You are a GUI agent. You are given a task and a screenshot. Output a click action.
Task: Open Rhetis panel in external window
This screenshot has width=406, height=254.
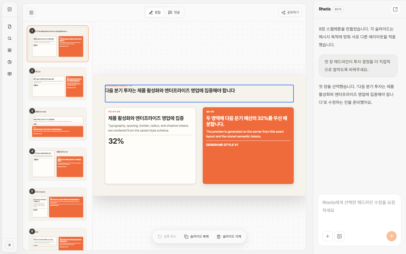click(x=395, y=9)
